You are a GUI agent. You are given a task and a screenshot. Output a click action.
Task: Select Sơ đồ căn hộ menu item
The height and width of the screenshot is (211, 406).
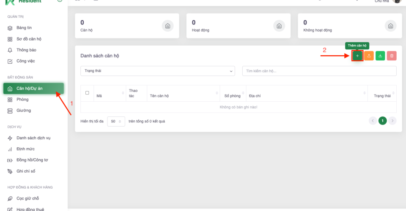(29, 39)
